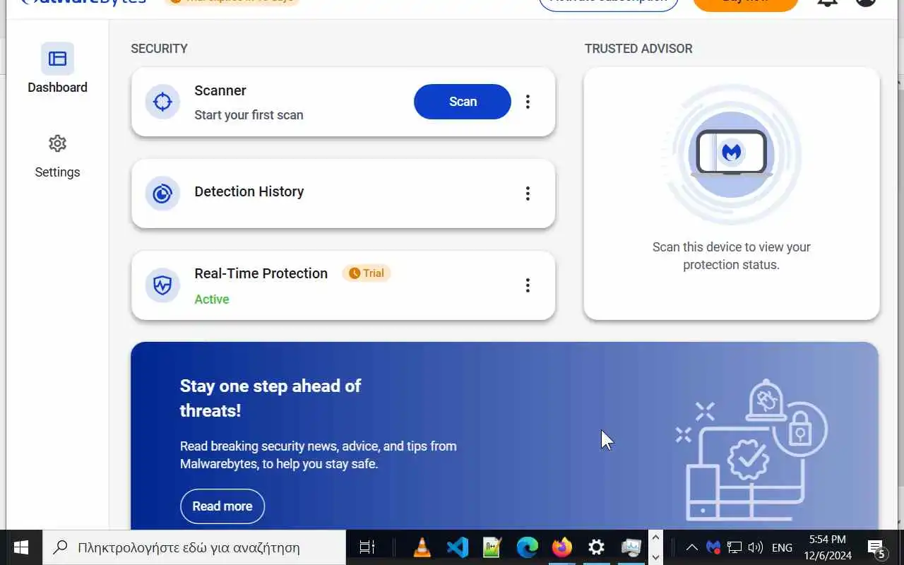Click the orange Buy now button

pos(745,4)
